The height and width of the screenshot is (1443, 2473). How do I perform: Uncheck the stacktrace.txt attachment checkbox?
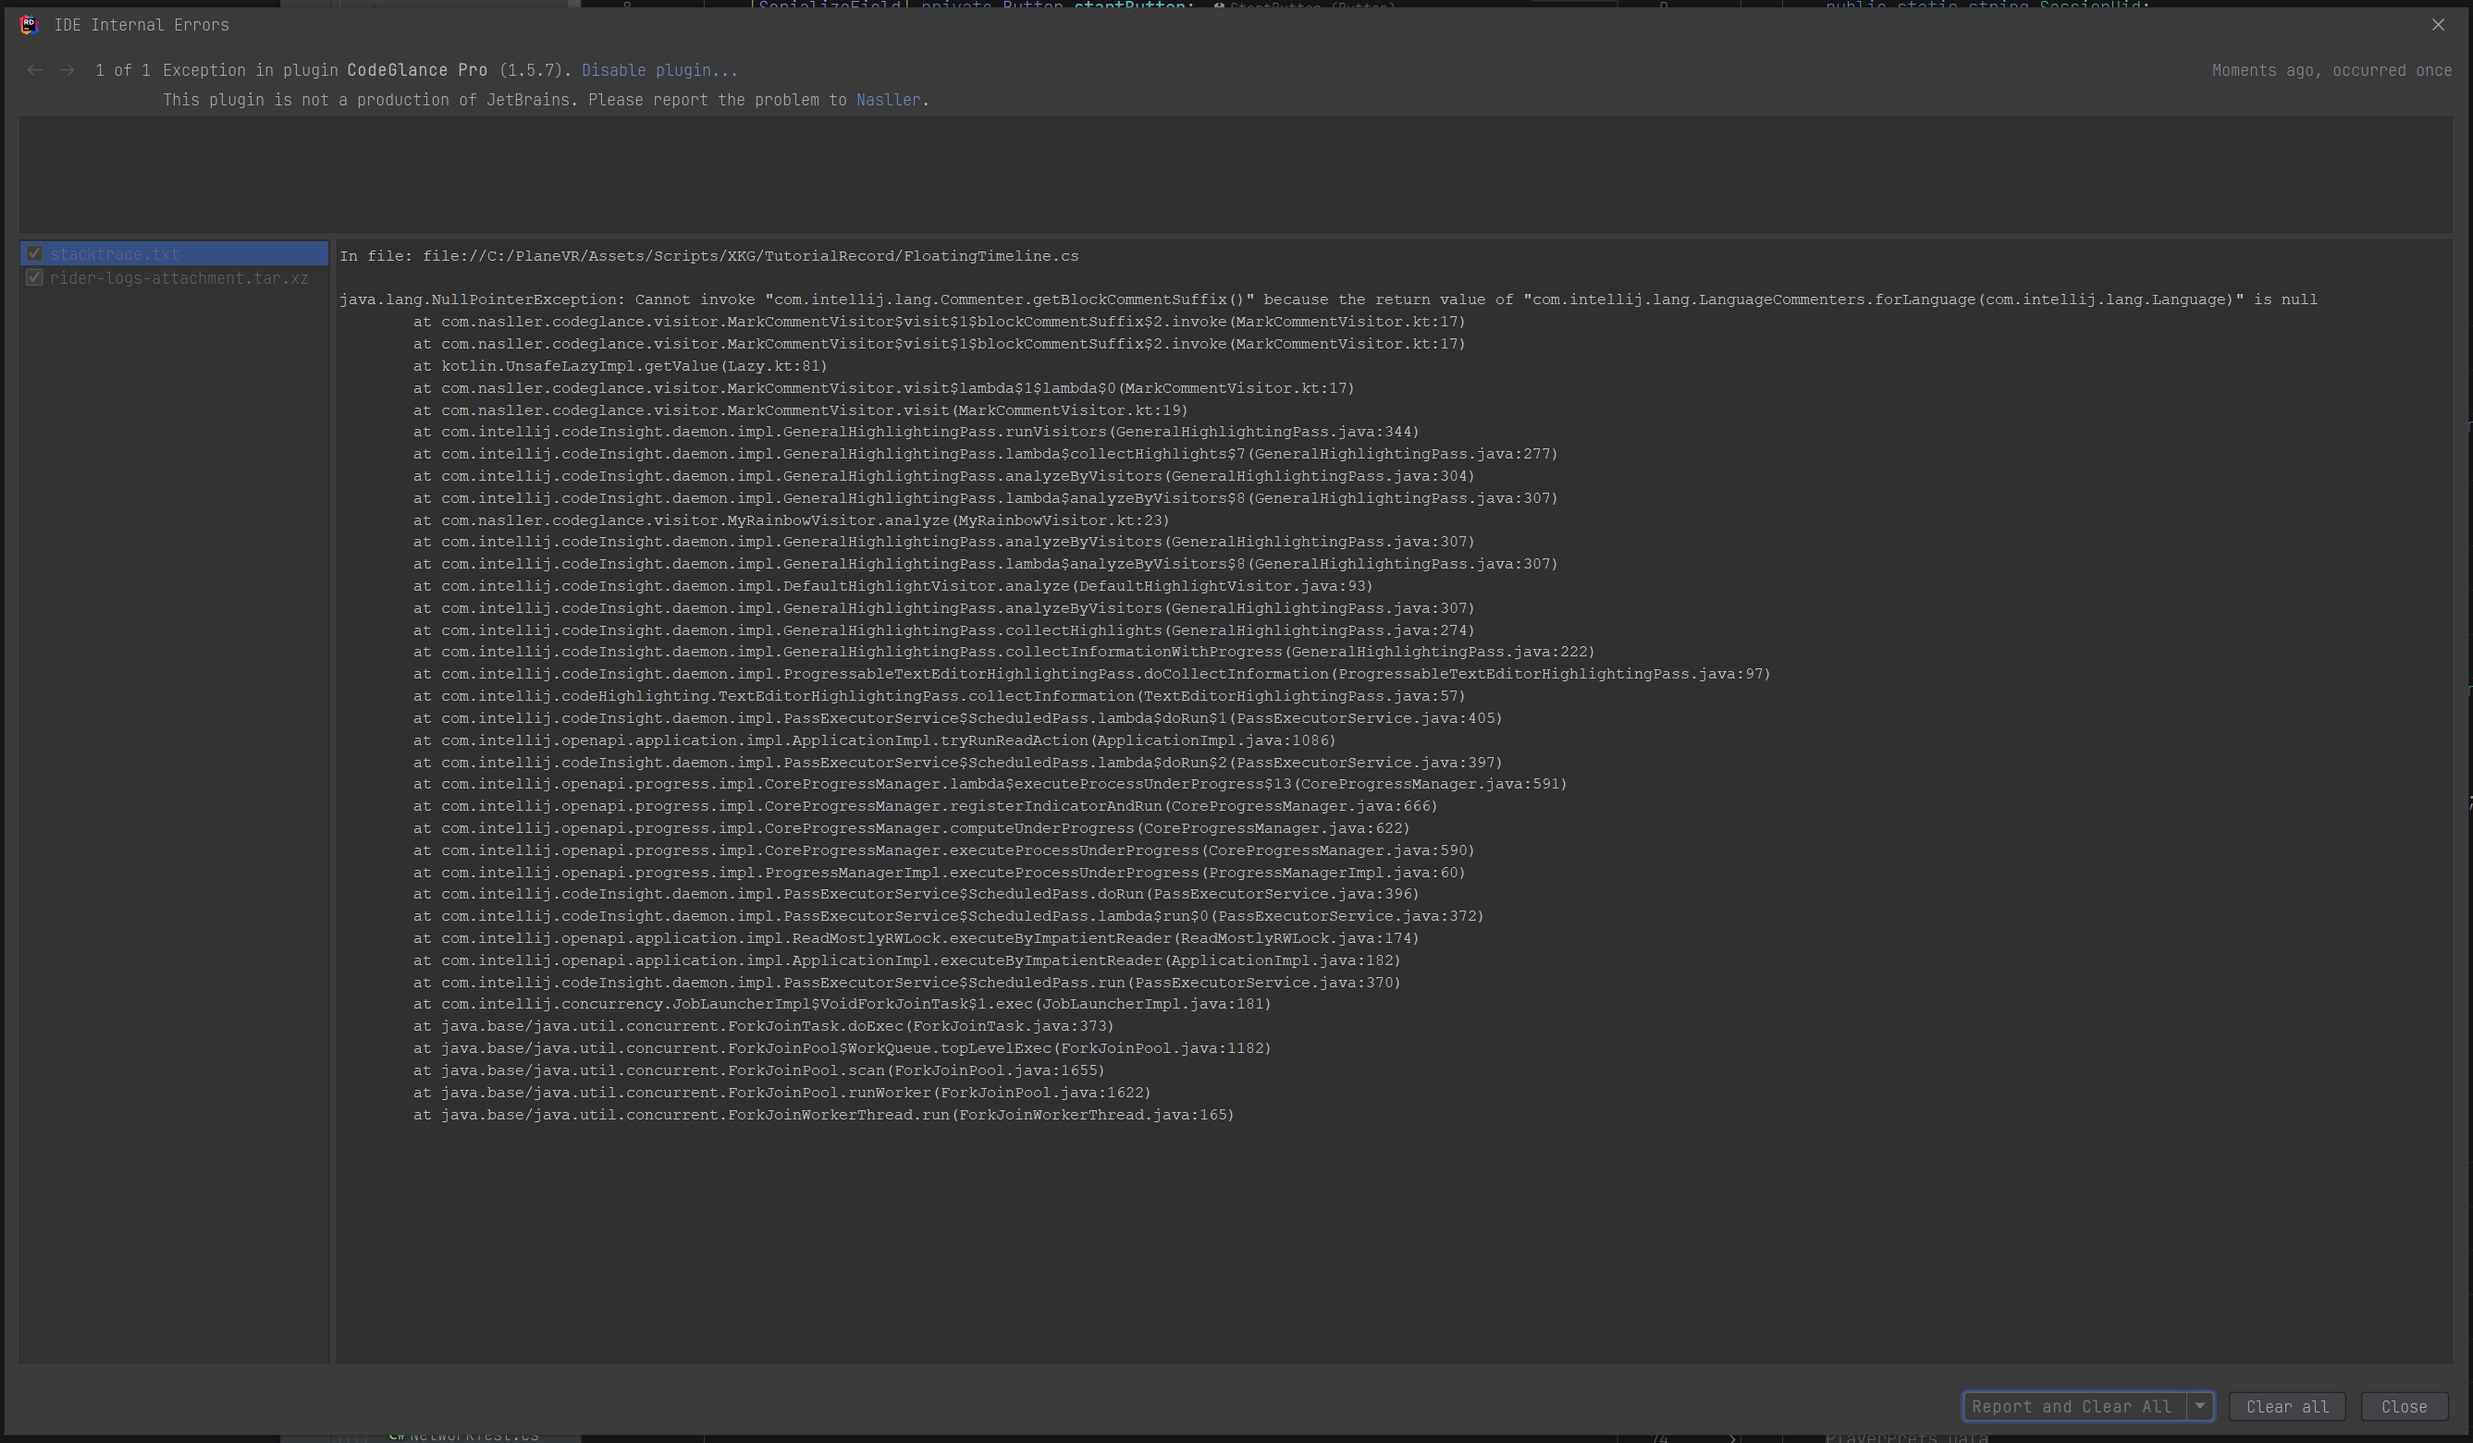pyautogui.click(x=35, y=253)
